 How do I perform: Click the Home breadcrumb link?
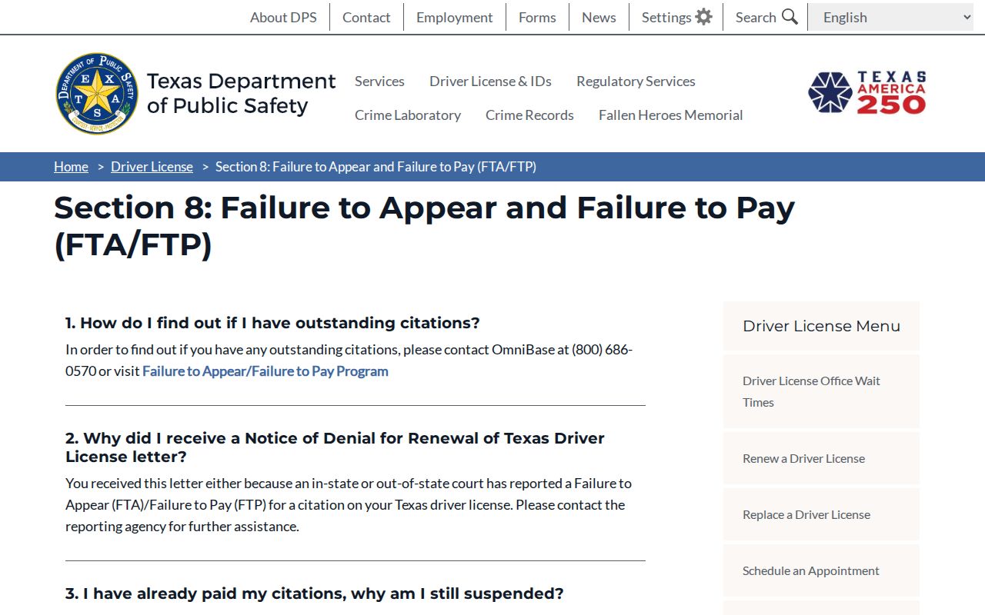pyautogui.click(x=71, y=167)
